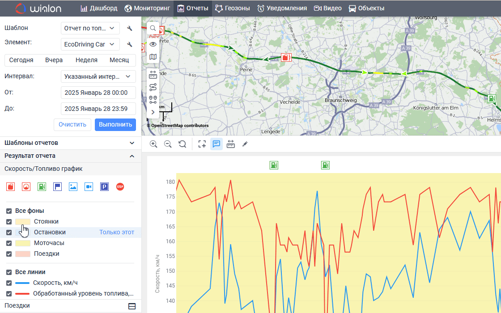Image resolution: width=501 pixels, height=313 pixels.
Task: Set the interval to Вчера
Action: 54,60
